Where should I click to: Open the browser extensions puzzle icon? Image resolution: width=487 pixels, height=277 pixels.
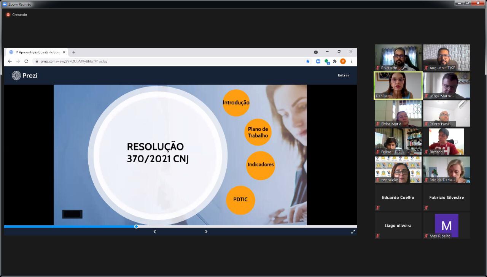334,61
